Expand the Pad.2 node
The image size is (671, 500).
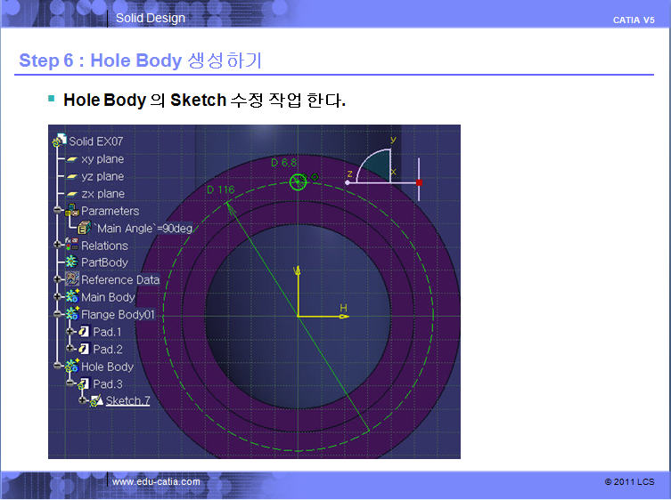coord(70,349)
